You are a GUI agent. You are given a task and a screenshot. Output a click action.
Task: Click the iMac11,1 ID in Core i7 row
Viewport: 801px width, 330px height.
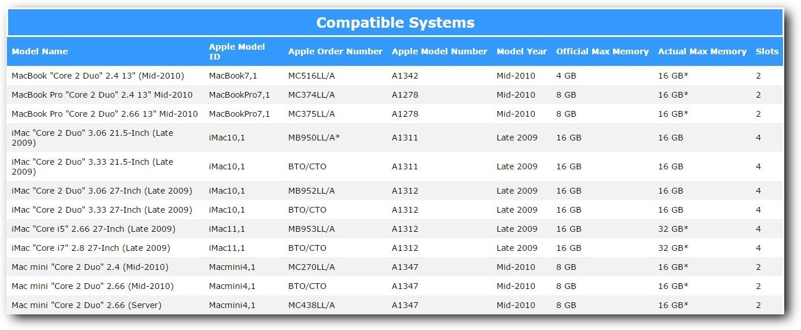point(227,248)
